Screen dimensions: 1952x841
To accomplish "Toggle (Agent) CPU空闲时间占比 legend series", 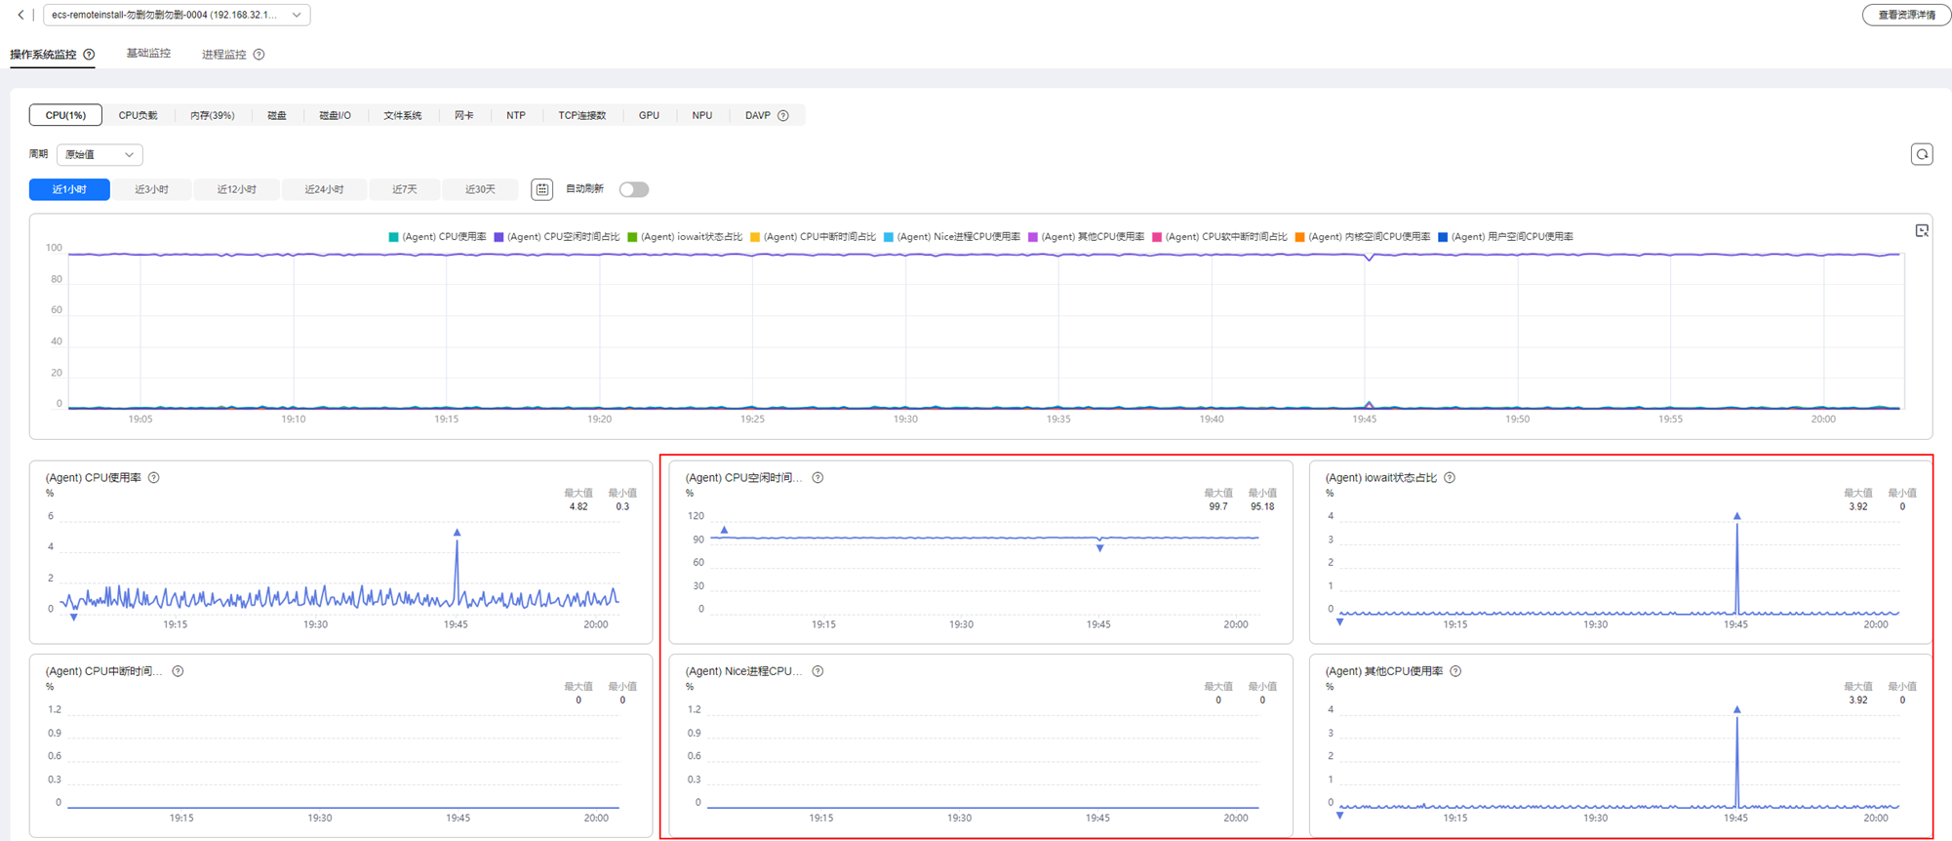I will click(x=557, y=237).
